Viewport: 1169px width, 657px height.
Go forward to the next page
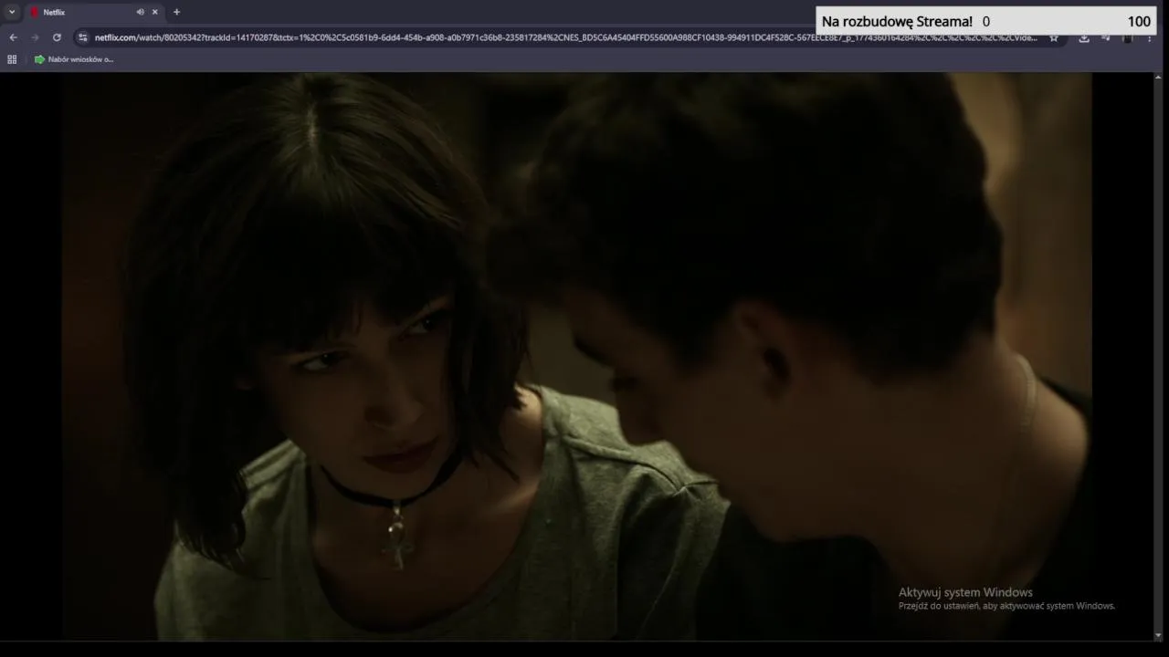click(x=35, y=37)
